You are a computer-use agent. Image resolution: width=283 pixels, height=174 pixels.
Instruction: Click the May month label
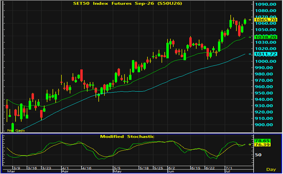pyautogui.click(x=118, y=171)
